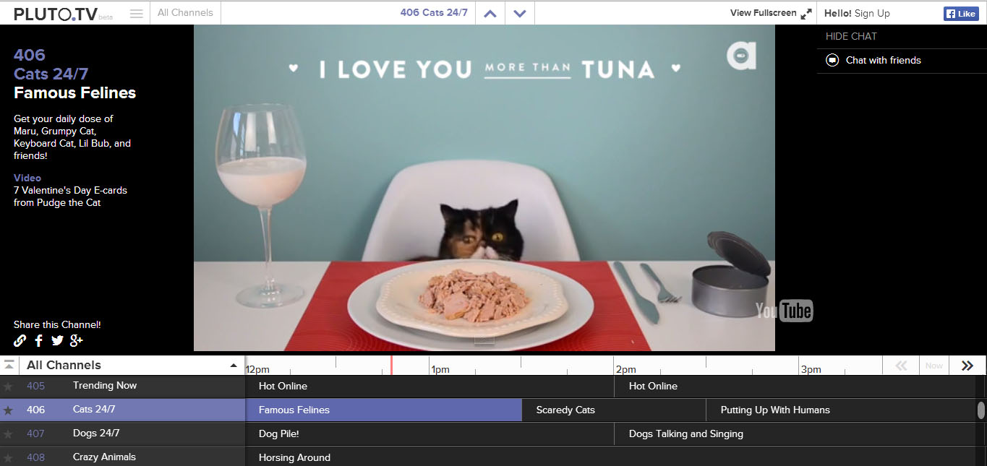Expand the All Channels guide dropdown

point(233,366)
